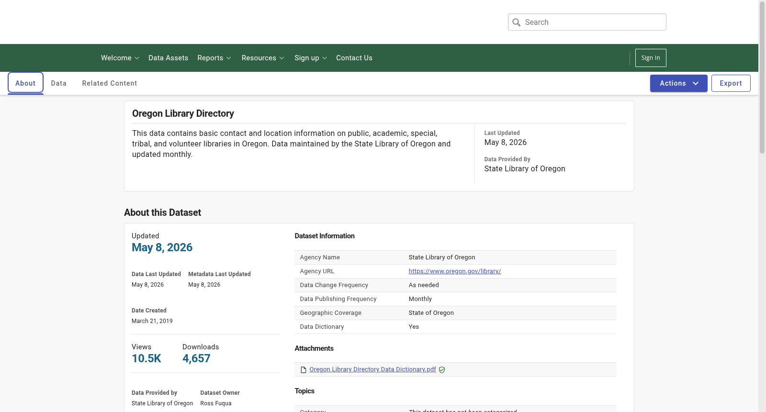
Task: Click the Export button
Action: pyautogui.click(x=731, y=83)
